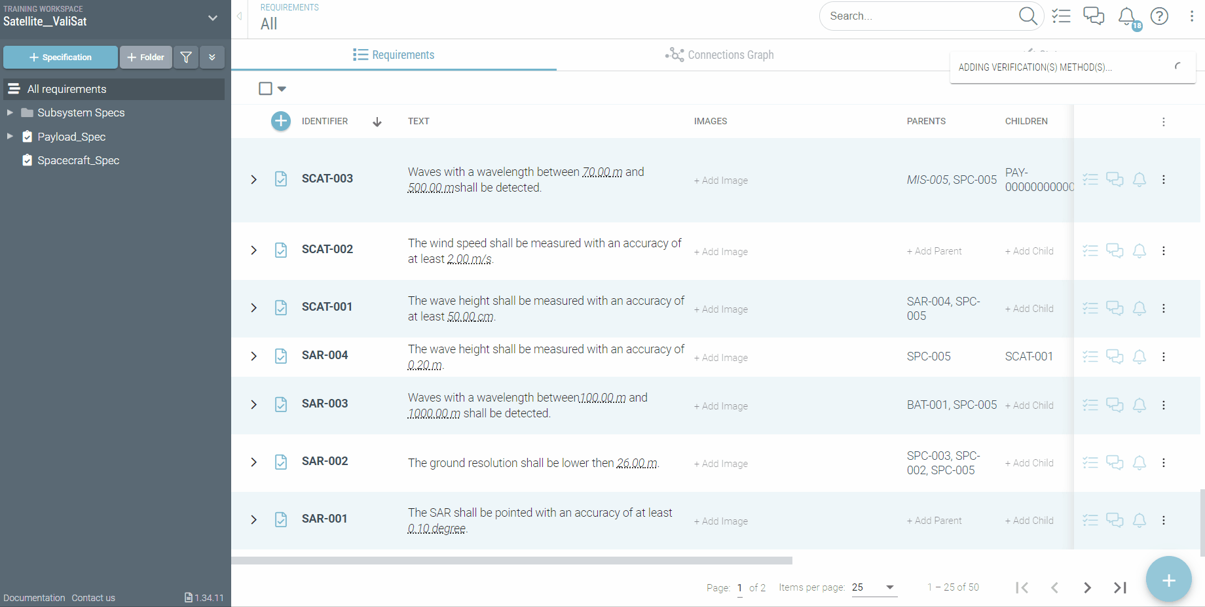Expand the Subsystem Specs folder

[10, 113]
